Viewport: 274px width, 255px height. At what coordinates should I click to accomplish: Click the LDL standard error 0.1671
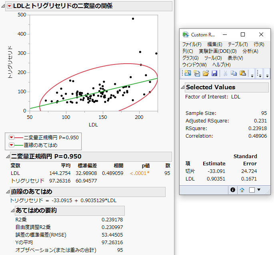click(x=249, y=179)
